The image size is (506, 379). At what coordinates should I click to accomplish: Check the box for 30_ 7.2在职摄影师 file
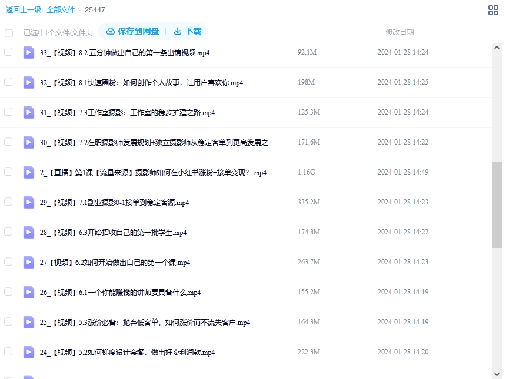8,142
